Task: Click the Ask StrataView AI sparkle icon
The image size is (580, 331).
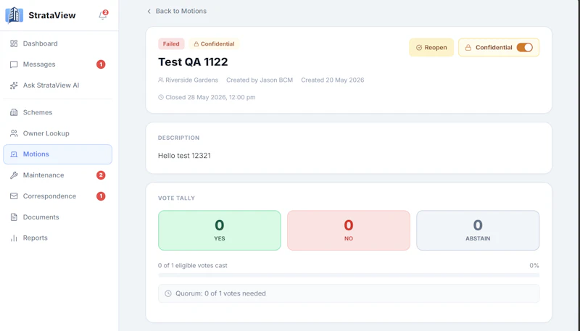Action: coord(14,85)
